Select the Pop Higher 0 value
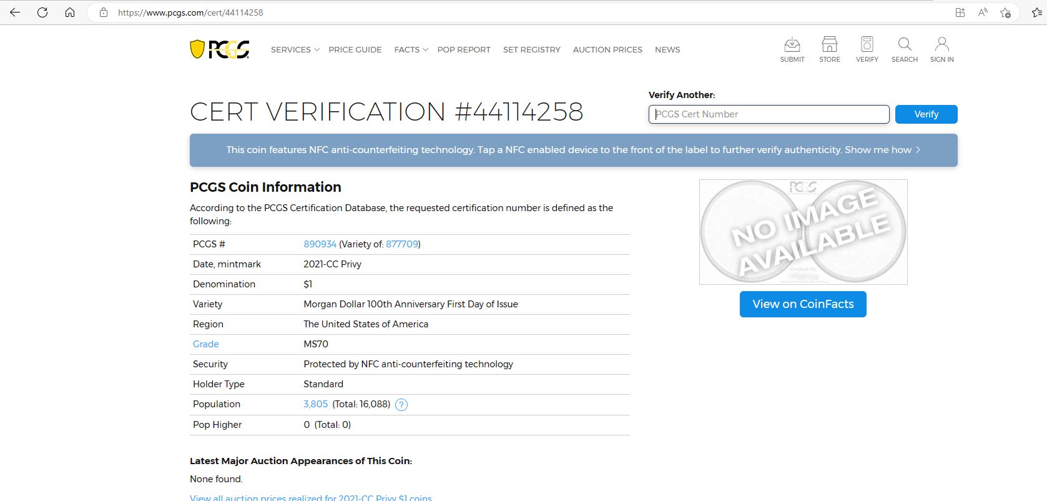 click(x=327, y=425)
